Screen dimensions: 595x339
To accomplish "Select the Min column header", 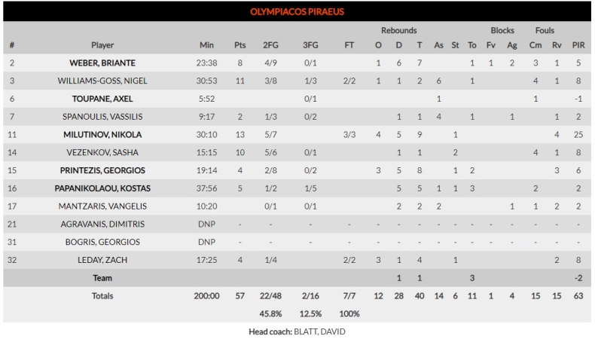I will pyautogui.click(x=206, y=44).
